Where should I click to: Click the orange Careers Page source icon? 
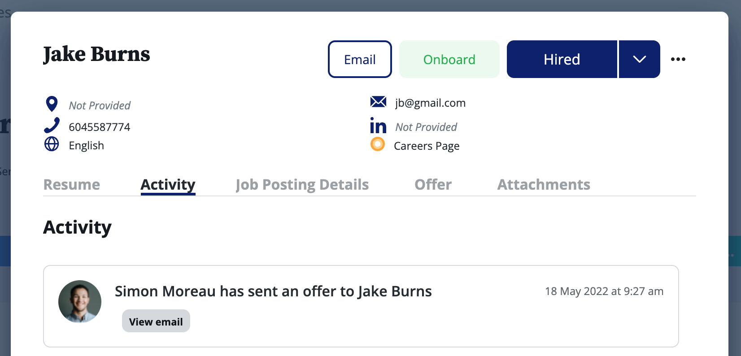[x=378, y=144]
